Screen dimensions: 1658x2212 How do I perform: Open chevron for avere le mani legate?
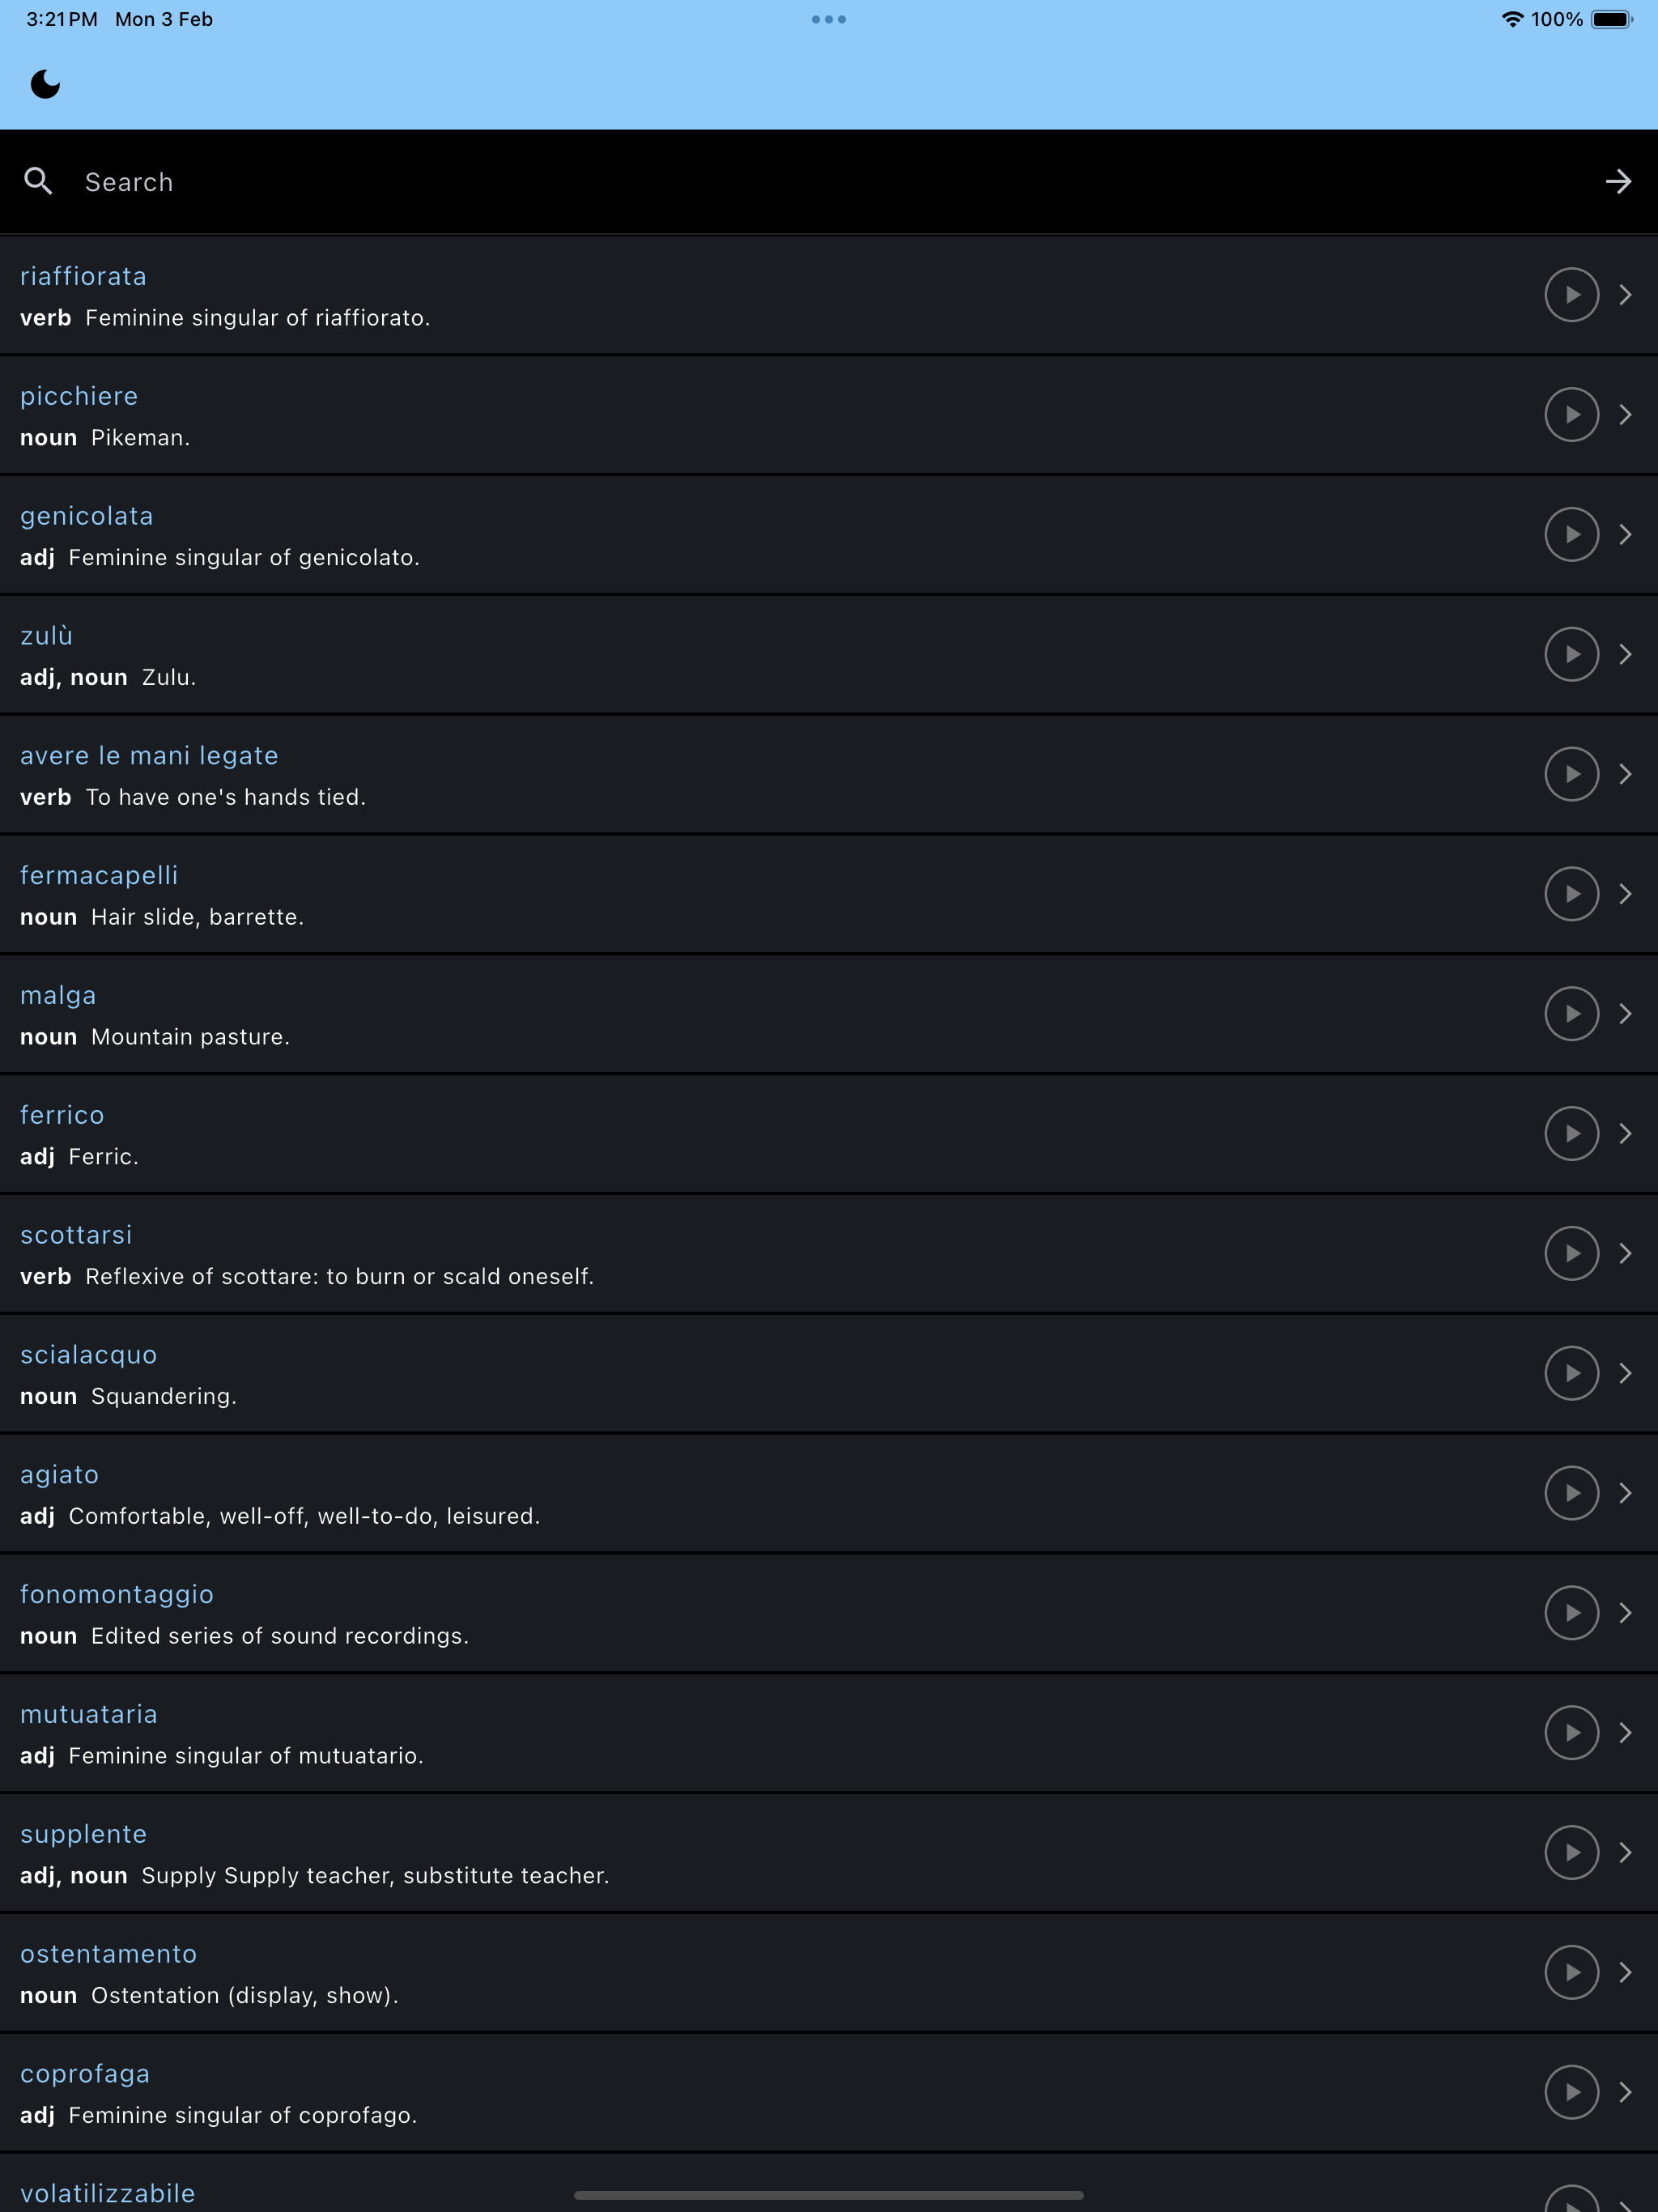(x=1625, y=774)
